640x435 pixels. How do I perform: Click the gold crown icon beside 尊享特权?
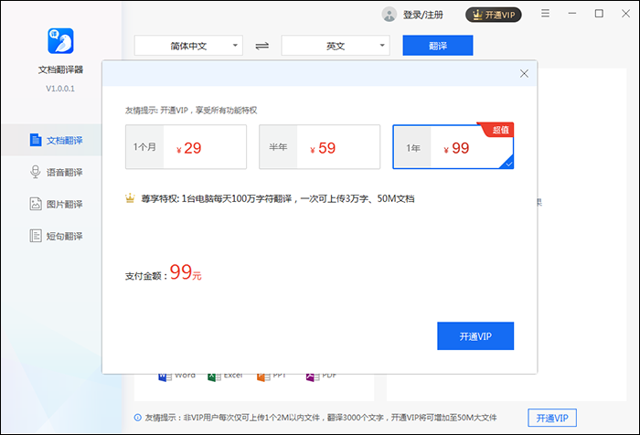click(131, 197)
